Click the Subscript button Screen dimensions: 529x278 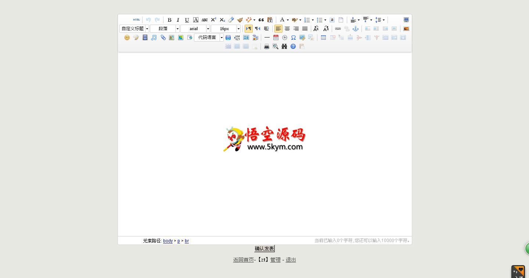pos(222,20)
